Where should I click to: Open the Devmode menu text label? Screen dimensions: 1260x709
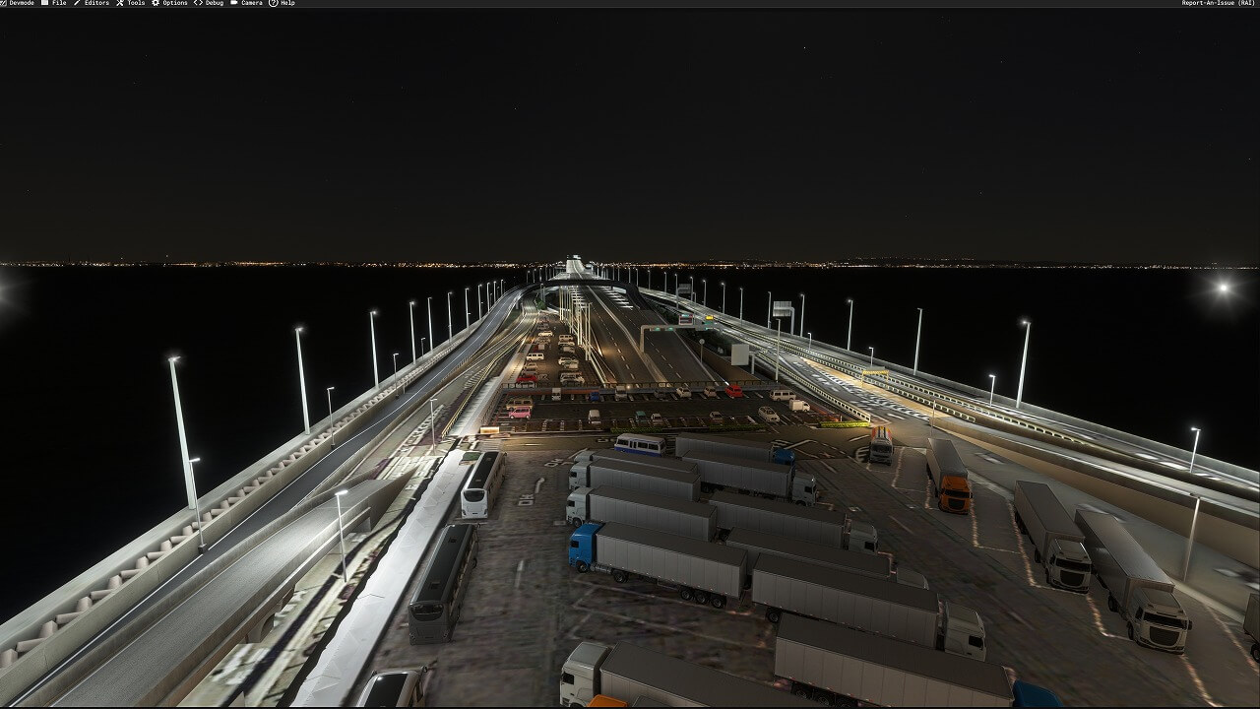point(22,3)
